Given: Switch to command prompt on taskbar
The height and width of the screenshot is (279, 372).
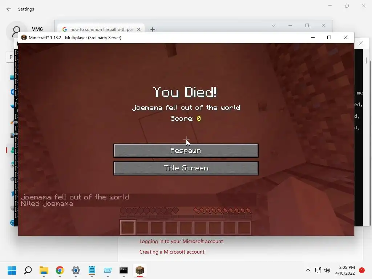Looking at the screenshot, I should (124, 270).
